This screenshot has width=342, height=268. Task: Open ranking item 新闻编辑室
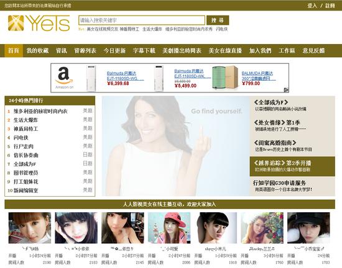coord(25,190)
